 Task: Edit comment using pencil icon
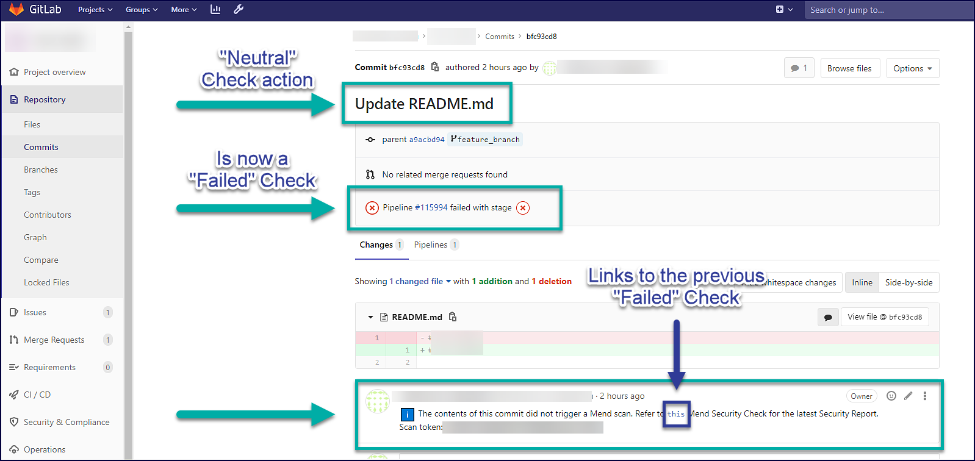pyautogui.click(x=908, y=396)
